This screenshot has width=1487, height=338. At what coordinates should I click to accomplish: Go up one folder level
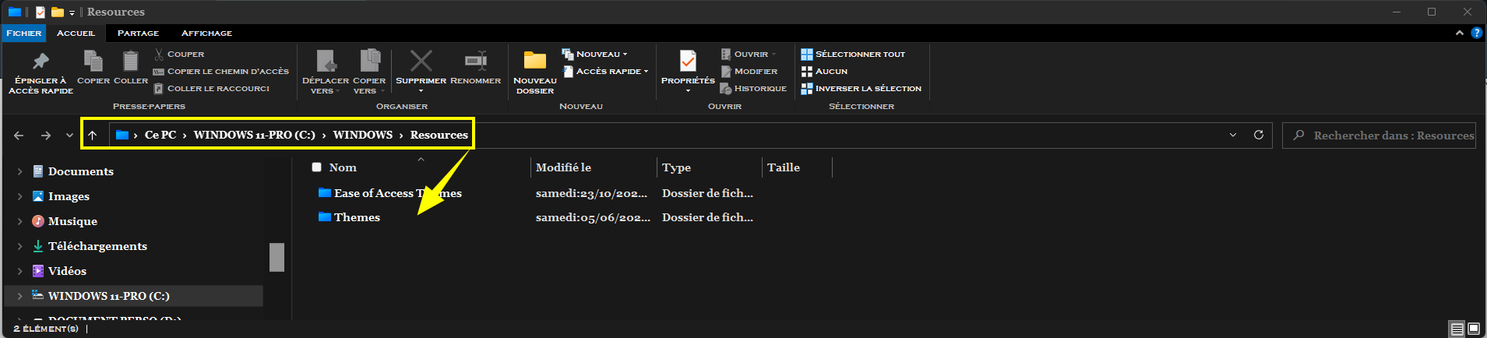92,136
